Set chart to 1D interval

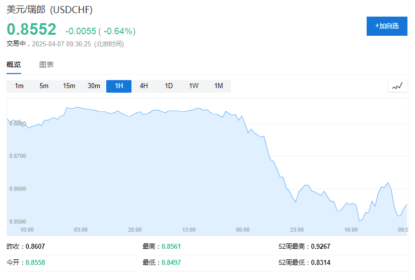(x=169, y=86)
